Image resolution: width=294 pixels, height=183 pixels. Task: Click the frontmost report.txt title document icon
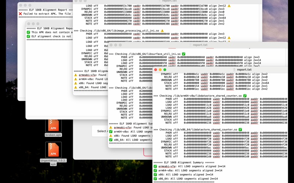(x=234, y=70)
